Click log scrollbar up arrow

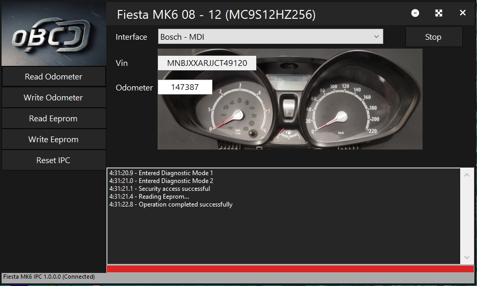click(467, 175)
